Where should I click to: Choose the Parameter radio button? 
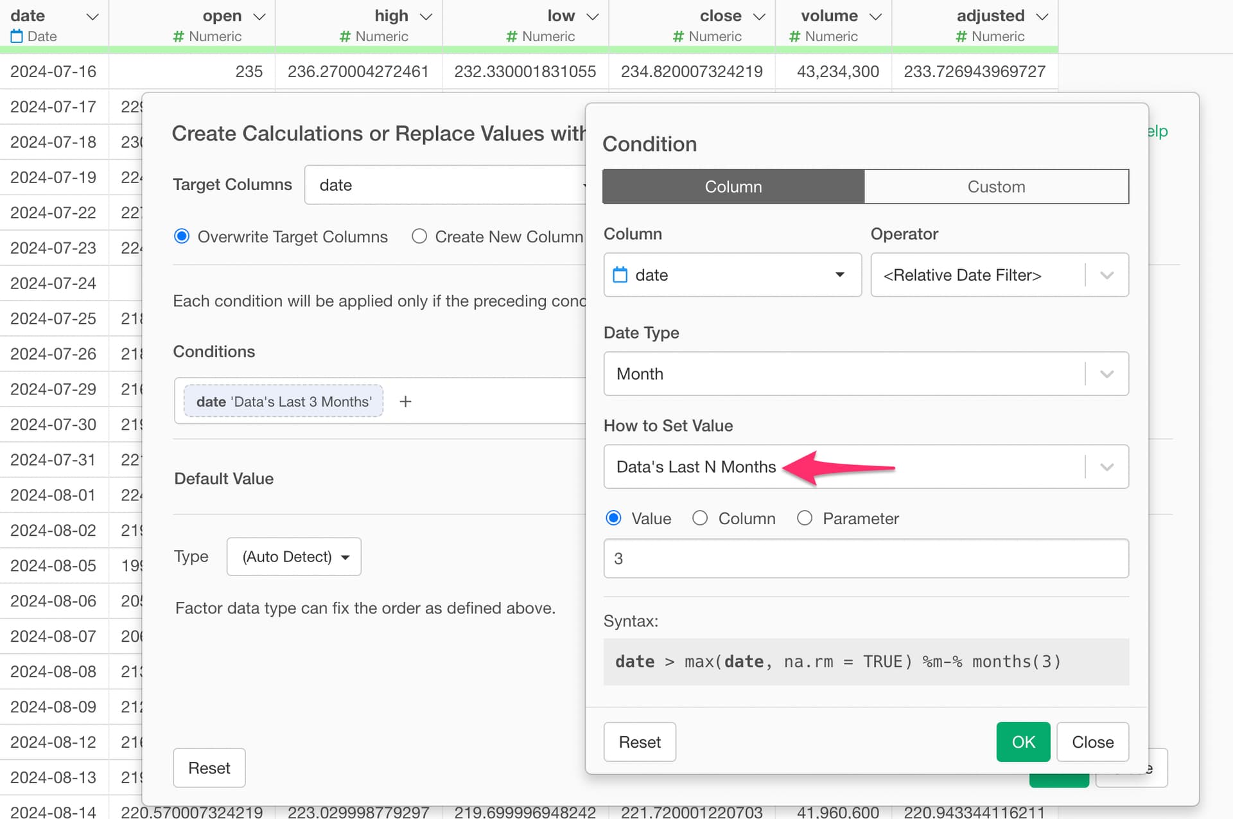point(805,518)
